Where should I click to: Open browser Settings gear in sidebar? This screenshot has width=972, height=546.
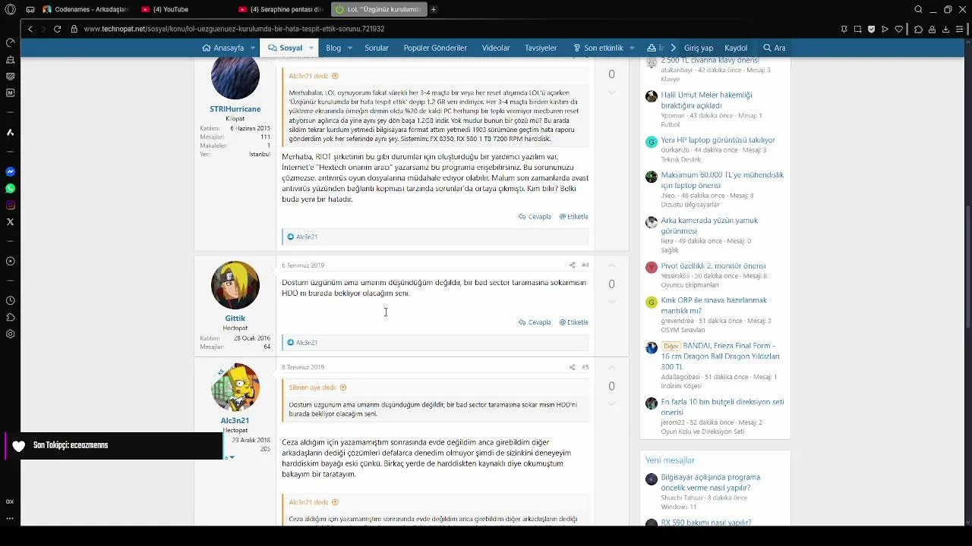[10, 334]
